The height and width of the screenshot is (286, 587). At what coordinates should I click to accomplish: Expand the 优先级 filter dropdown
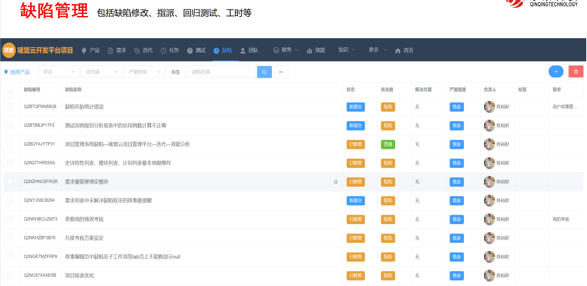pos(101,72)
